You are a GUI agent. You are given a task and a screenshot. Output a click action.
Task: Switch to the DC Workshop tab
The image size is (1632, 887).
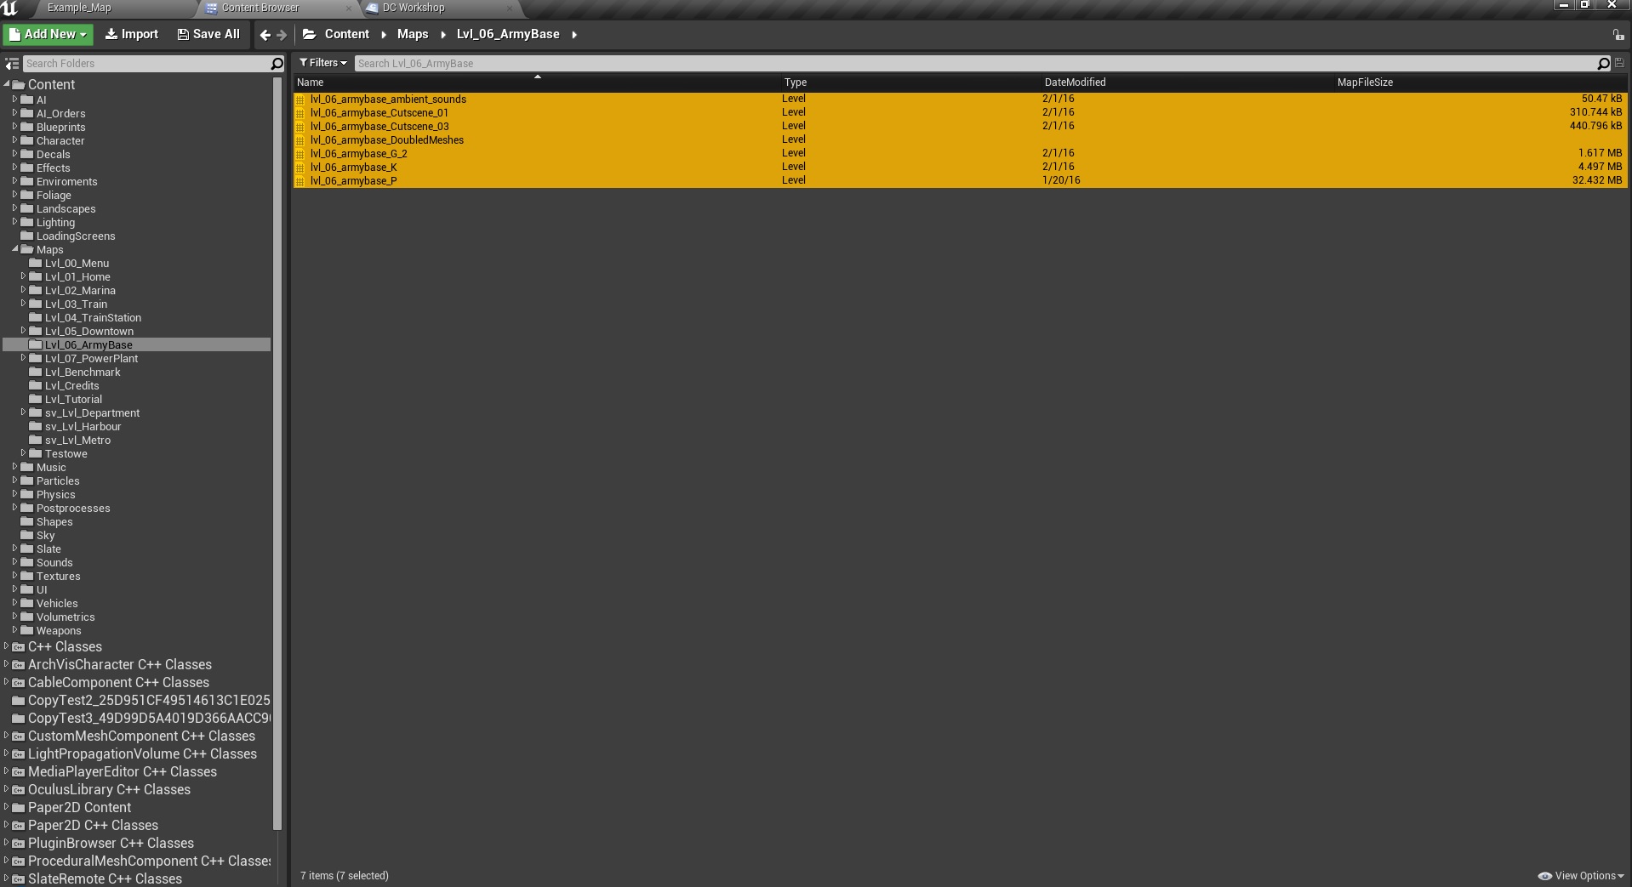tap(414, 8)
